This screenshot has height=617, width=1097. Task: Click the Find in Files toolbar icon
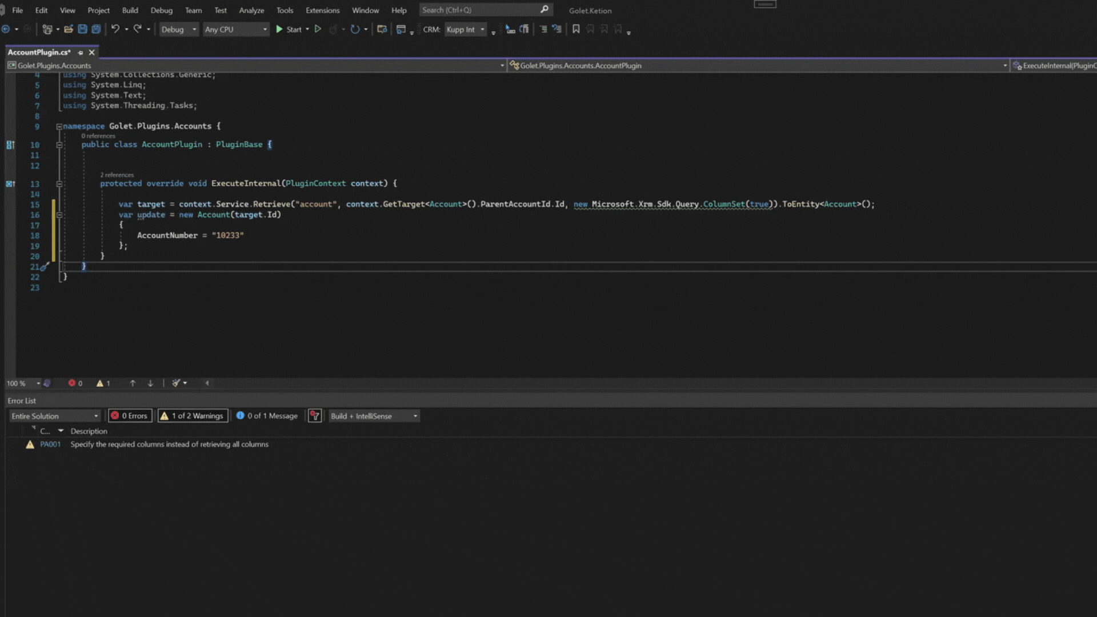(x=382, y=29)
